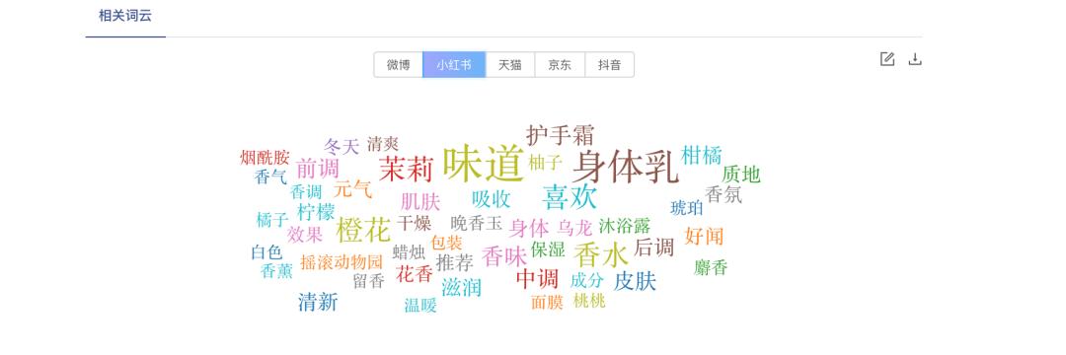The image size is (1066, 355).
Task: Click the word 白色 in the cloud
Action: click(x=266, y=252)
